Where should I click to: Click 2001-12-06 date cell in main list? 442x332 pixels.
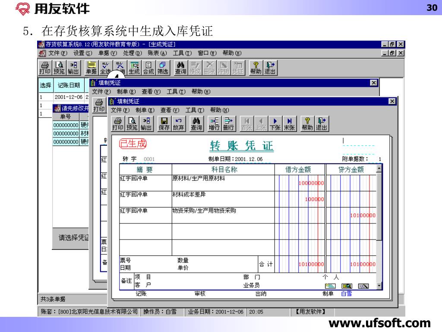click(69, 97)
